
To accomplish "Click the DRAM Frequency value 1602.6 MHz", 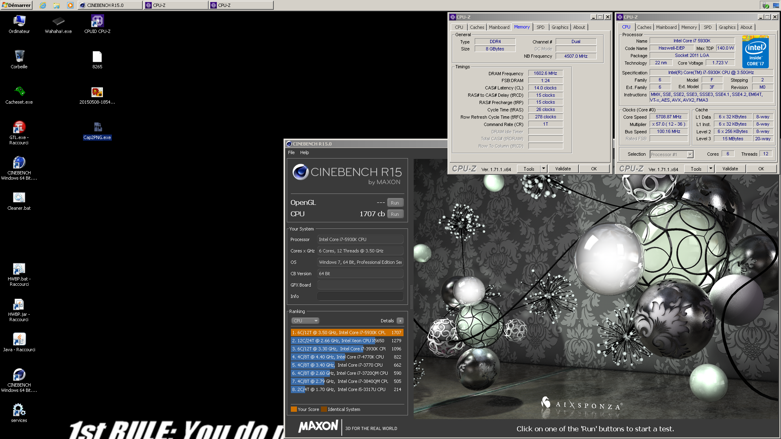I will click(x=545, y=73).
